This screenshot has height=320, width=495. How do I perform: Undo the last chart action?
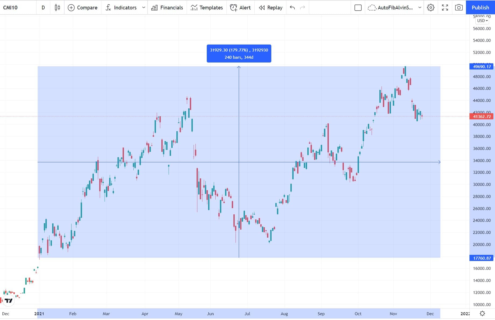[293, 8]
